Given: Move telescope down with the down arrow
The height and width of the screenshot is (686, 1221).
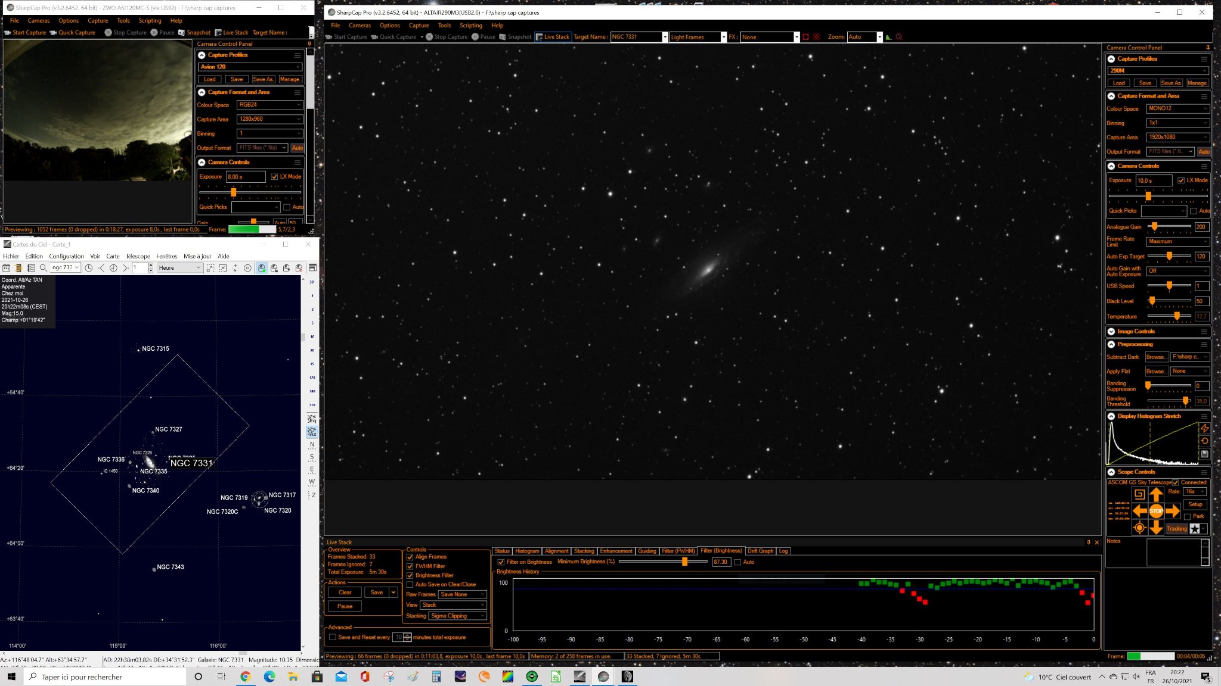Looking at the screenshot, I should [1156, 528].
